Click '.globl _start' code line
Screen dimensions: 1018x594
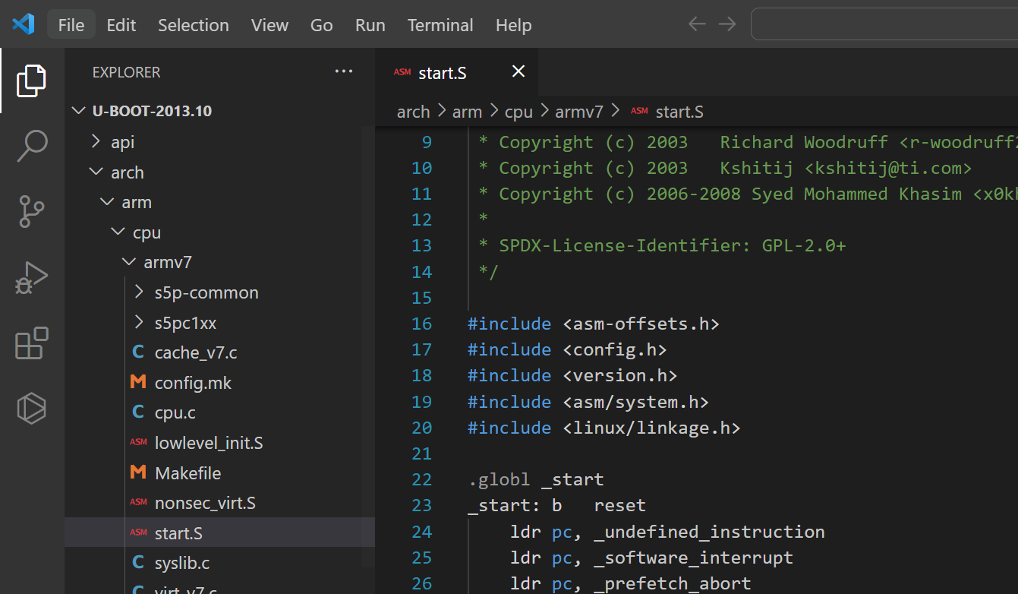pyautogui.click(x=536, y=479)
